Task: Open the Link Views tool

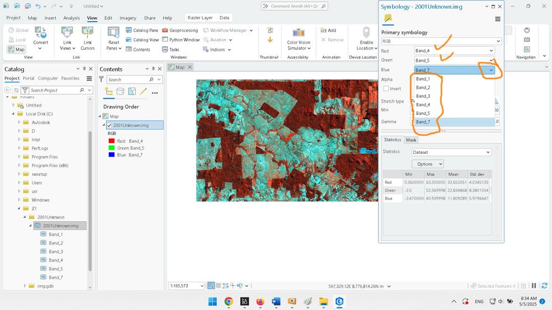Action: [x=67, y=38]
